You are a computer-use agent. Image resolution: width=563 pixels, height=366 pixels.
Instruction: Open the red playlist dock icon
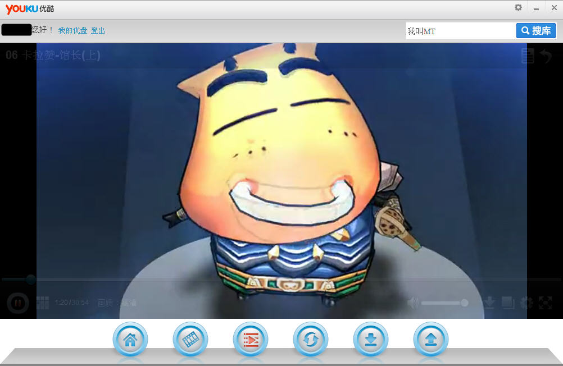coord(250,339)
